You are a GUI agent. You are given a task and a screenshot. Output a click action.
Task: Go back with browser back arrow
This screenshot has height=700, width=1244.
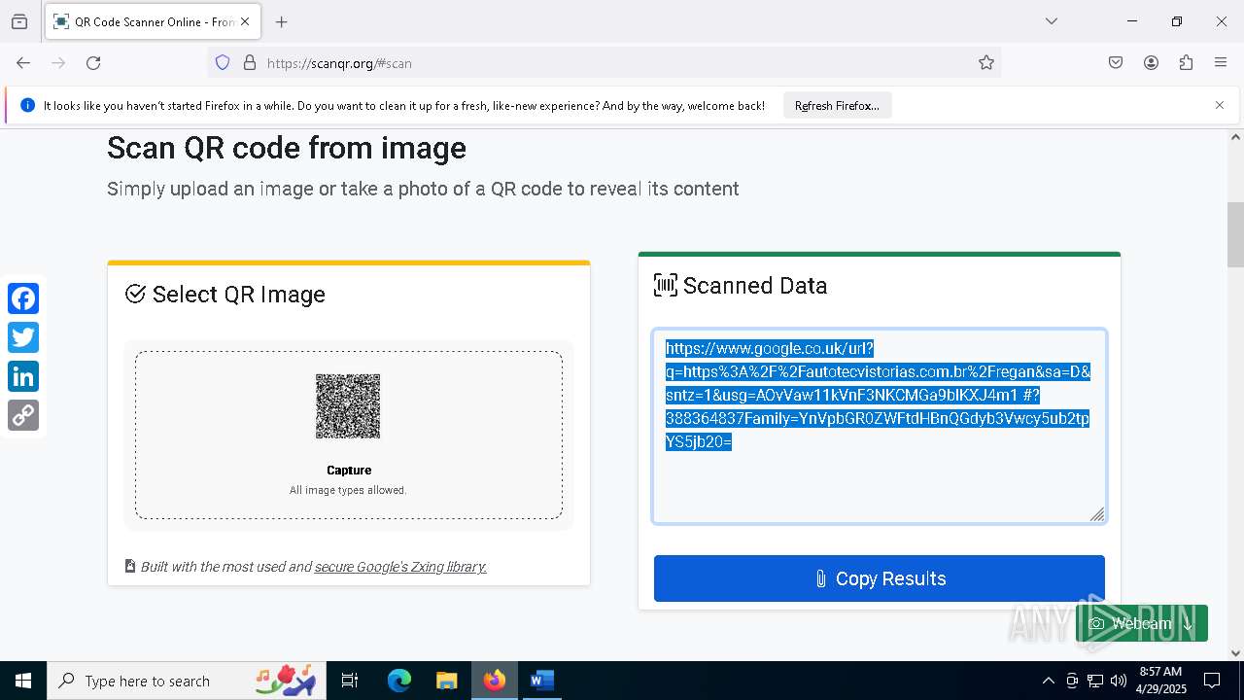23,63
